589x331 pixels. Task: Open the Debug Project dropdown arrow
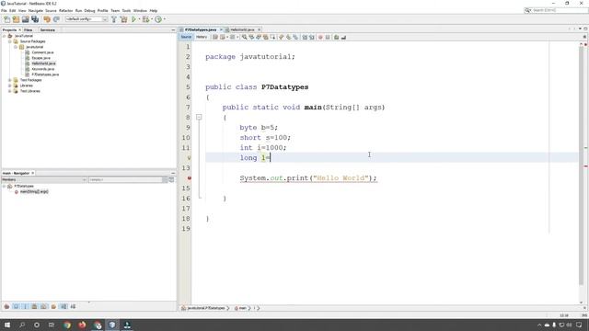point(152,19)
